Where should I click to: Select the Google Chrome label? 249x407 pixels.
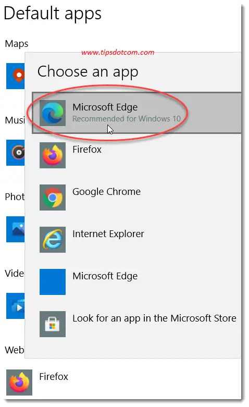point(107,192)
